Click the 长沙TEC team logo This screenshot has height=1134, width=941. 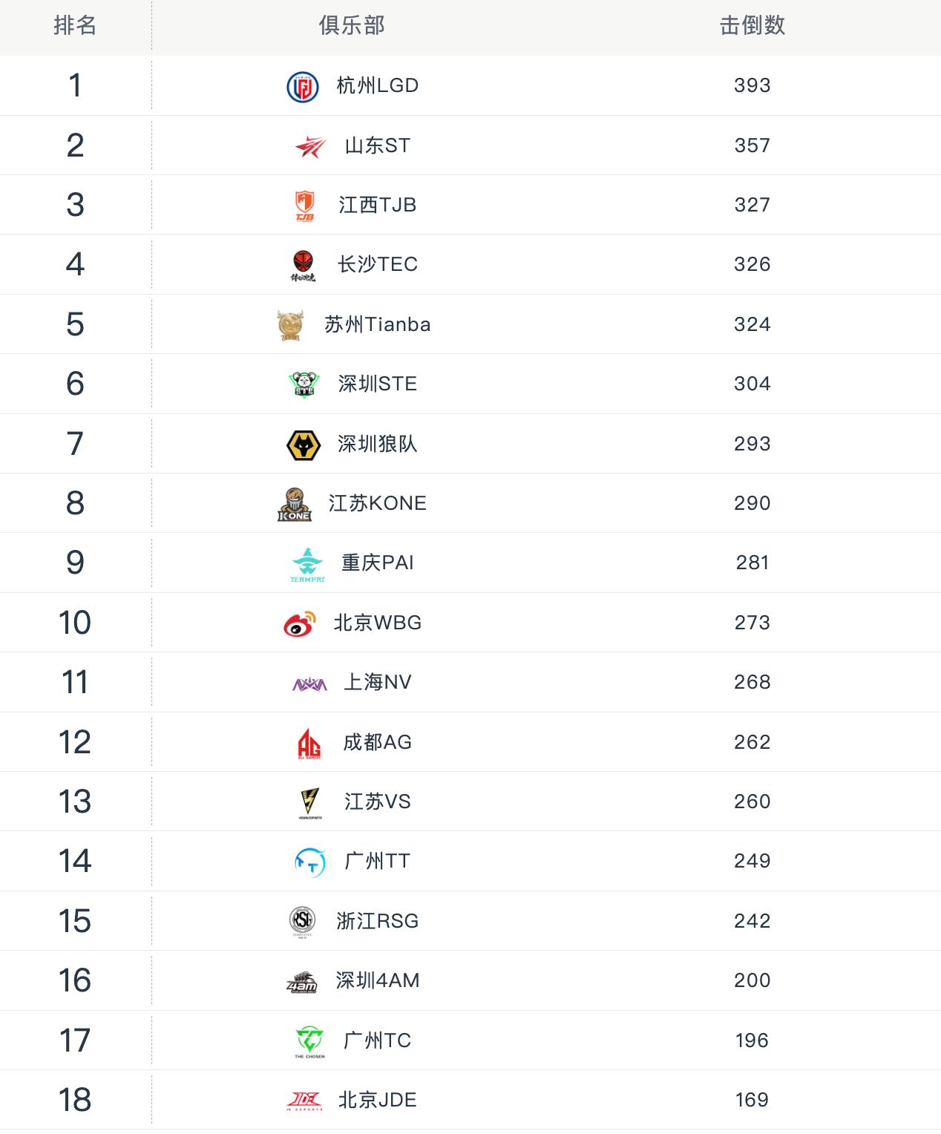303,265
